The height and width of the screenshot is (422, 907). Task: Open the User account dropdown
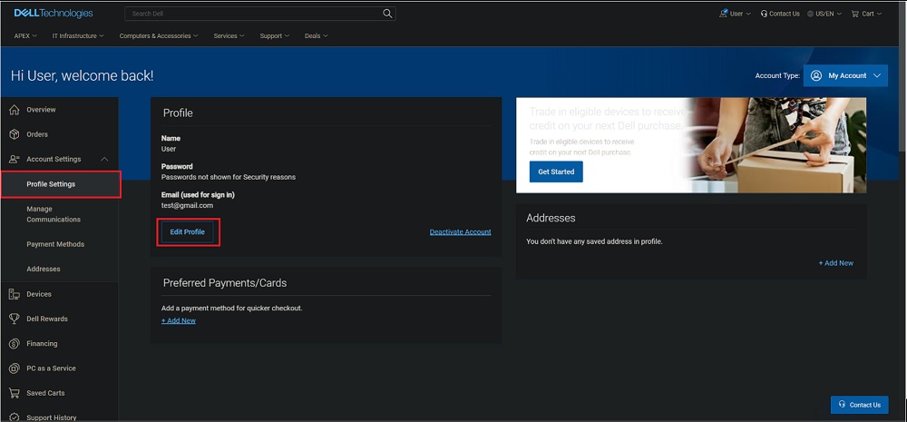coord(735,14)
